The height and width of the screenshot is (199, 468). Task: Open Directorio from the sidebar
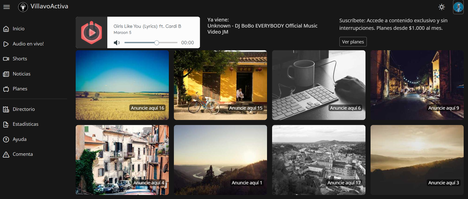click(x=23, y=109)
